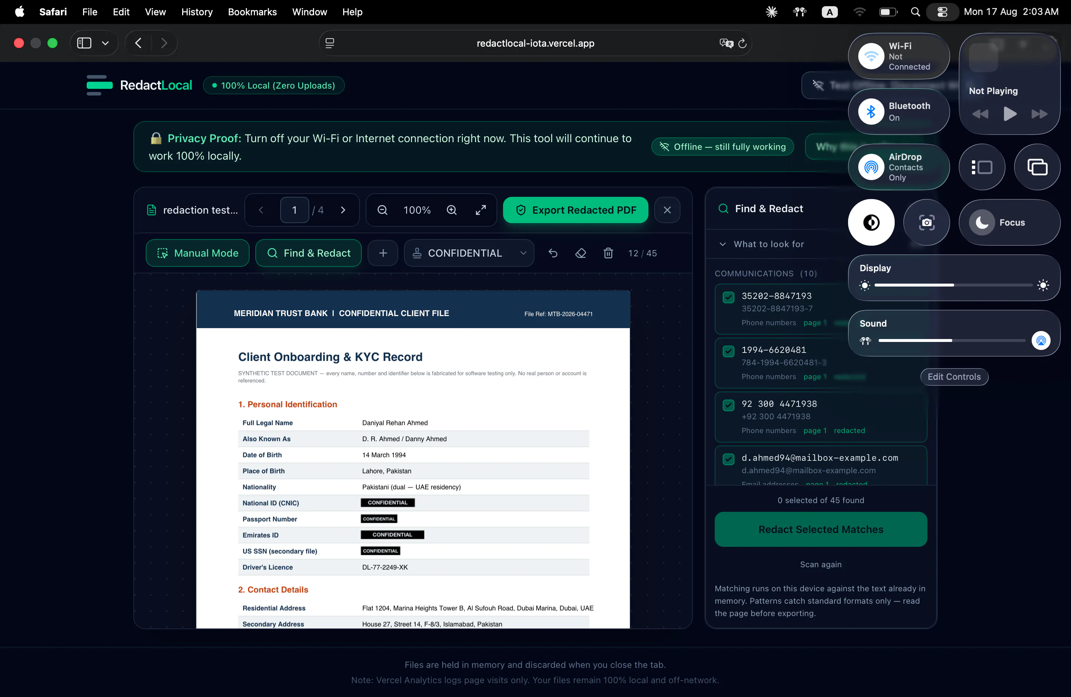Click the plus add button in toolbar
The height and width of the screenshot is (697, 1071).
[x=383, y=253]
